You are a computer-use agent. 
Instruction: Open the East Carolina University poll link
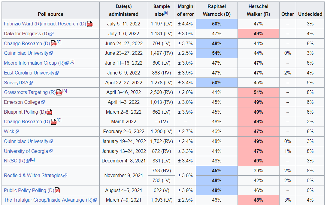click(x=29, y=73)
